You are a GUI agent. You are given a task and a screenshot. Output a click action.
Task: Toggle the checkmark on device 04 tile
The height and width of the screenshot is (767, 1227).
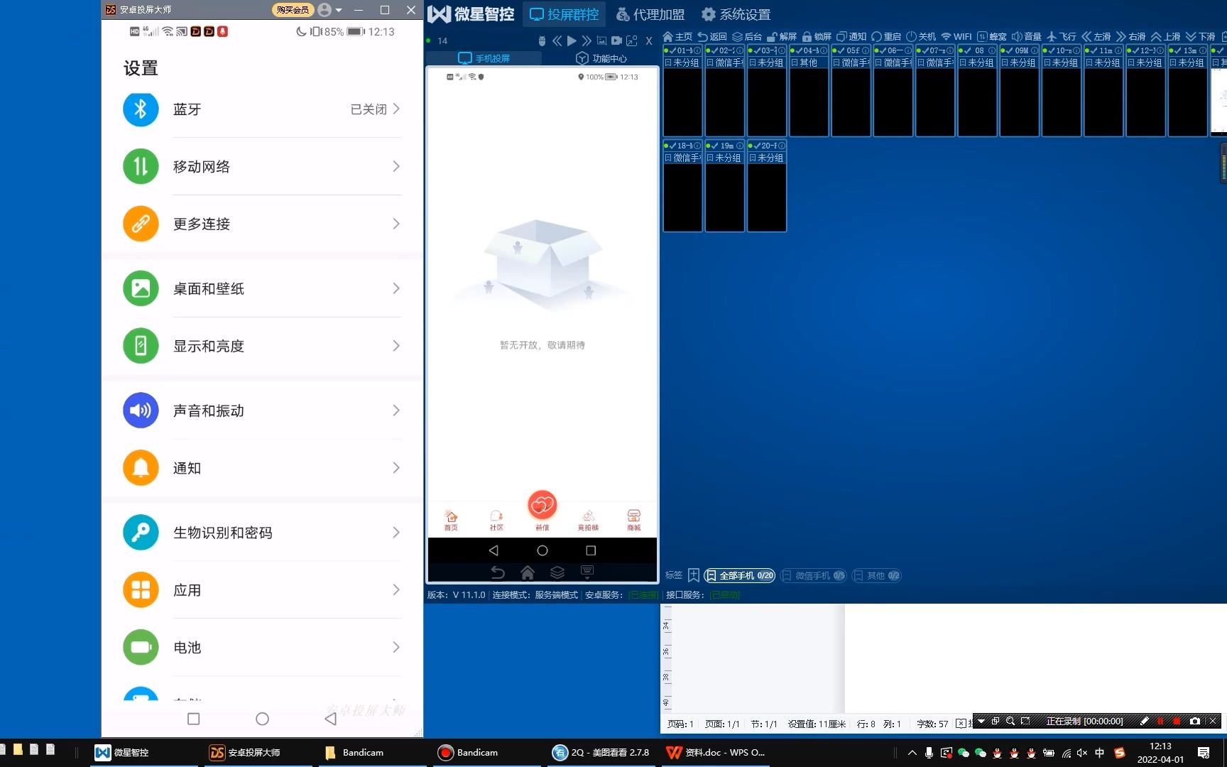click(x=799, y=50)
